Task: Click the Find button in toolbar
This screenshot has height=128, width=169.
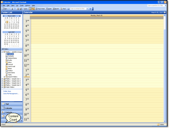Action: 63,9
